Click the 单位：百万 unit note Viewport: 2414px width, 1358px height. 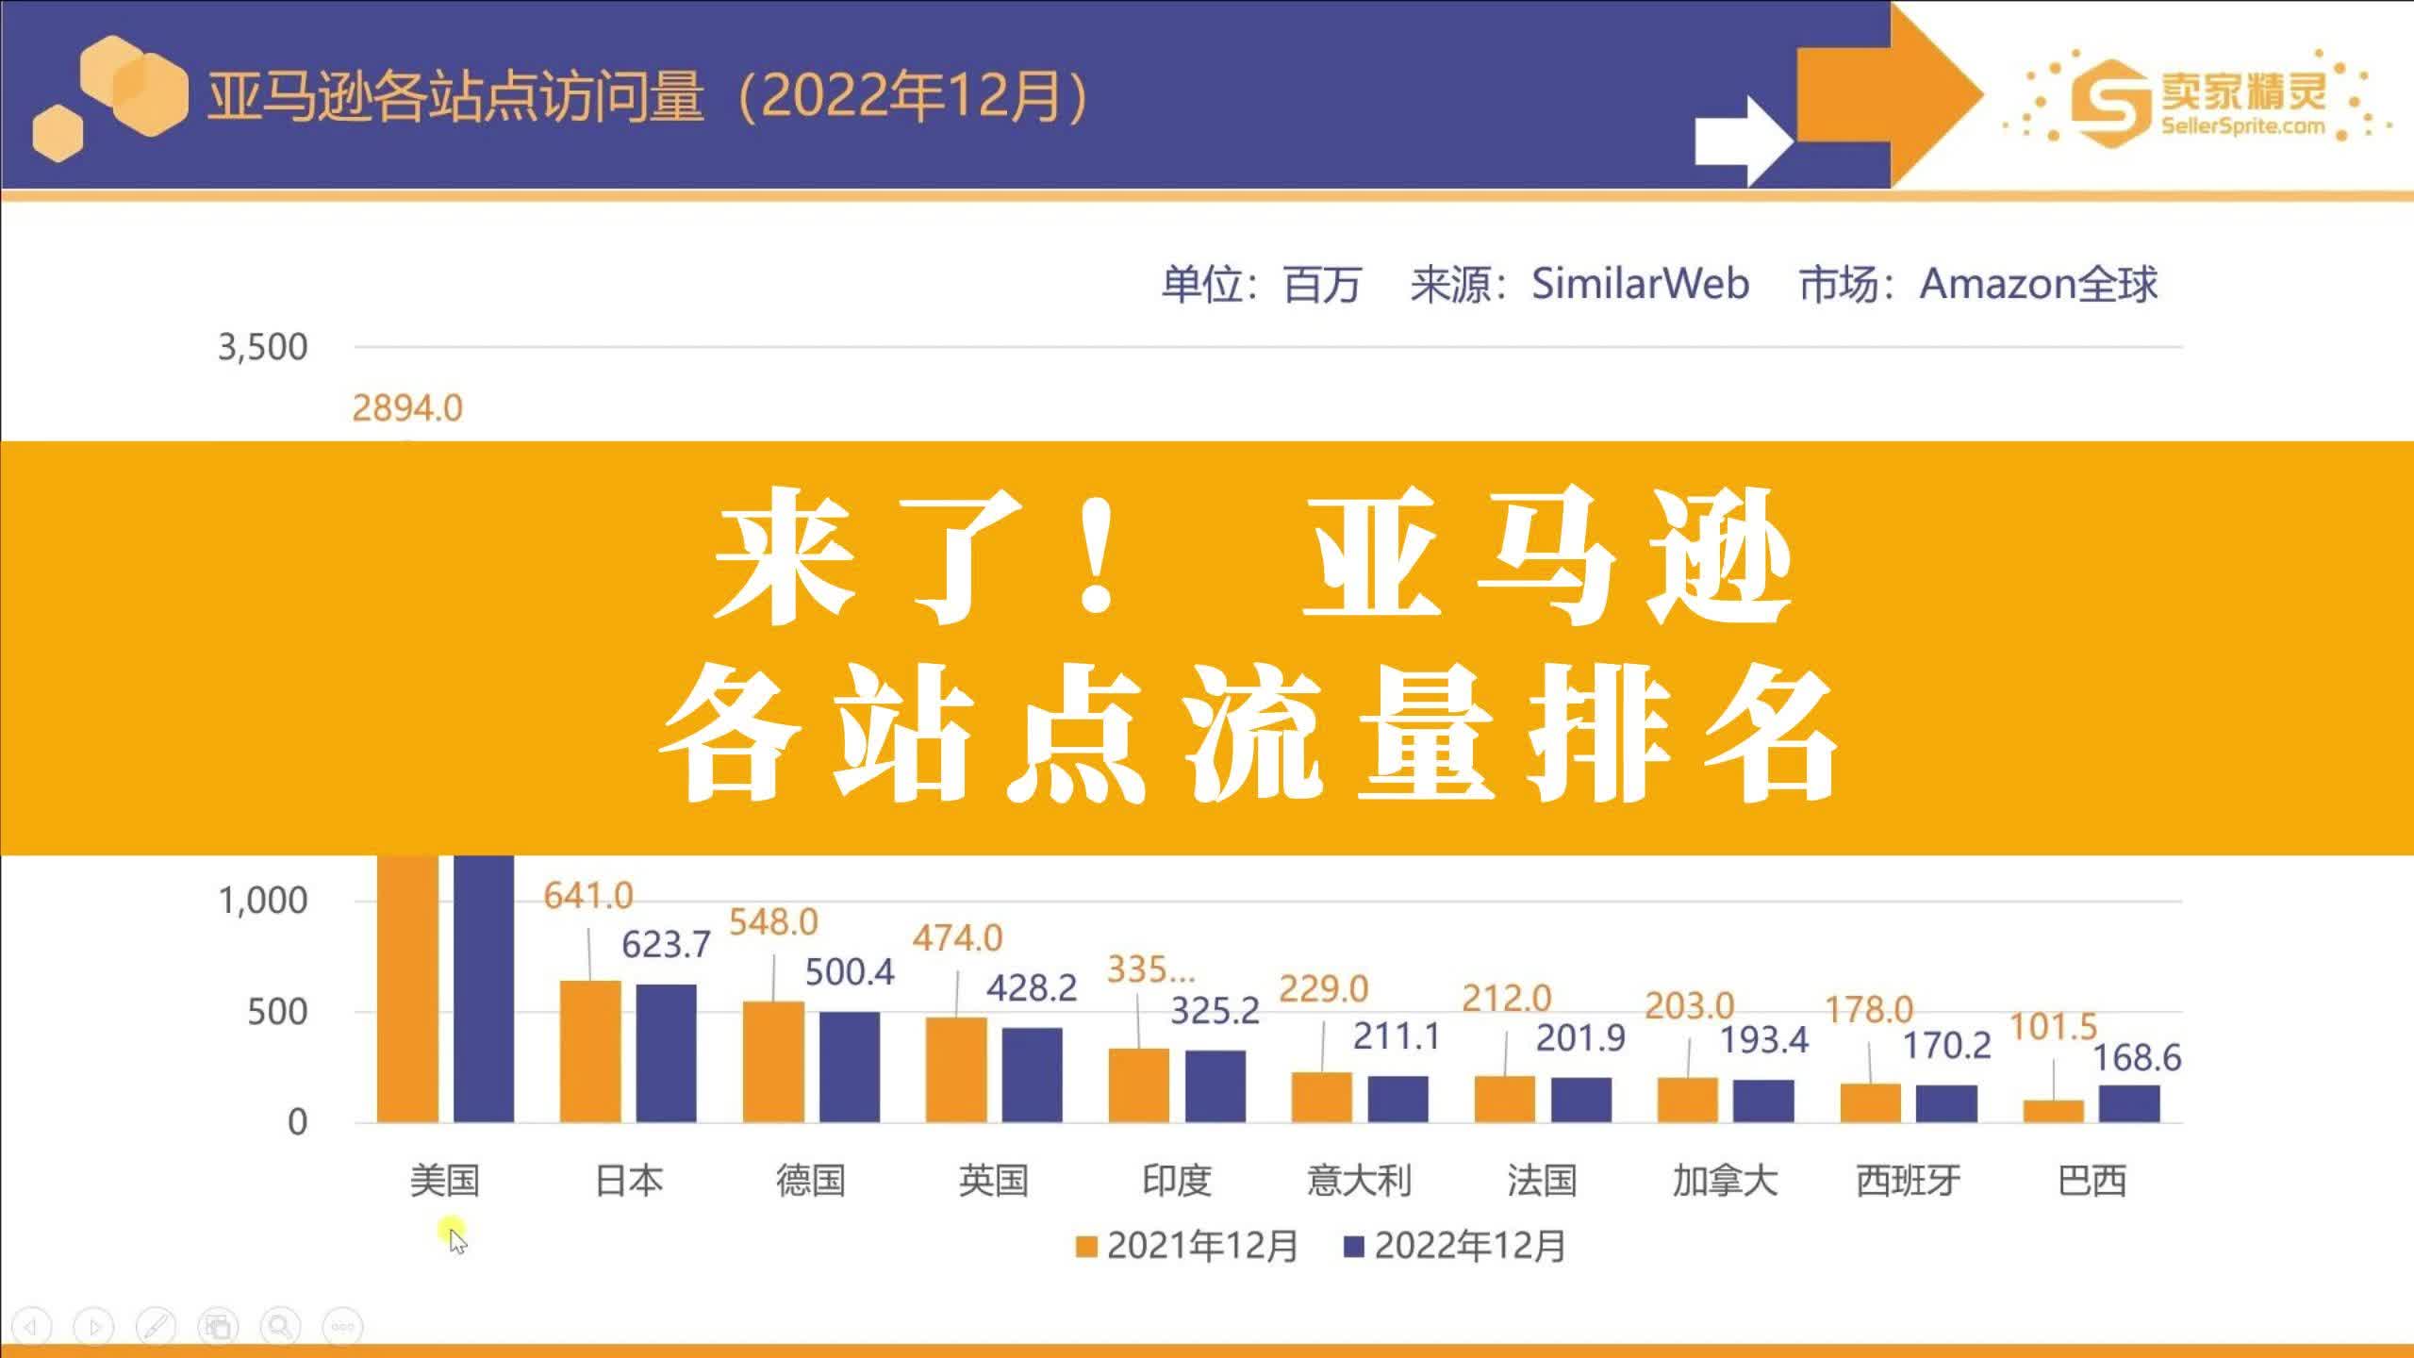(1261, 284)
